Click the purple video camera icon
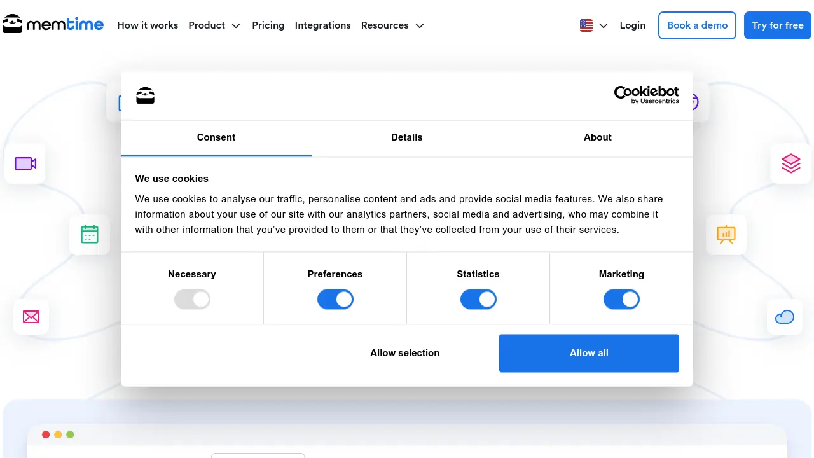The height and width of the screenshot is (458, 814). click(25, 163)
